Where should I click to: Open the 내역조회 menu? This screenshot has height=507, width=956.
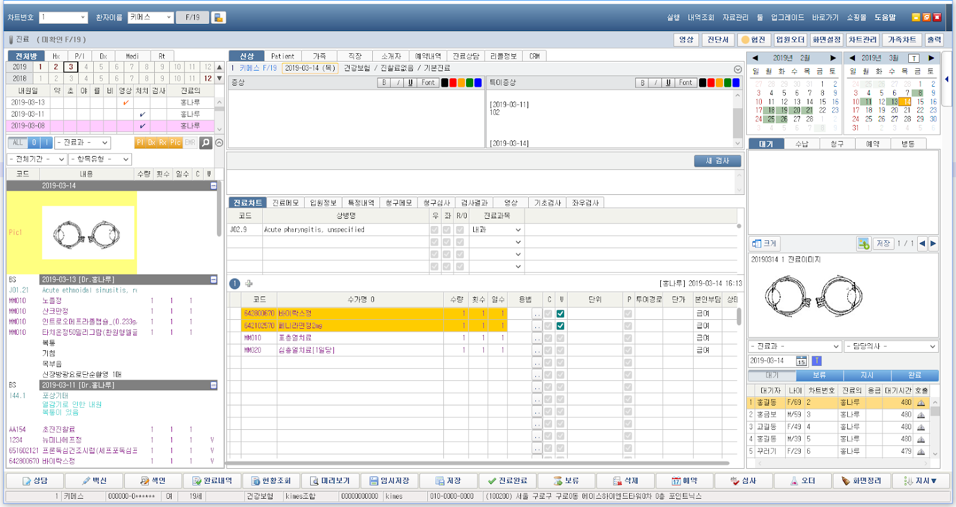pyautogui.click(x=701, y=17)
